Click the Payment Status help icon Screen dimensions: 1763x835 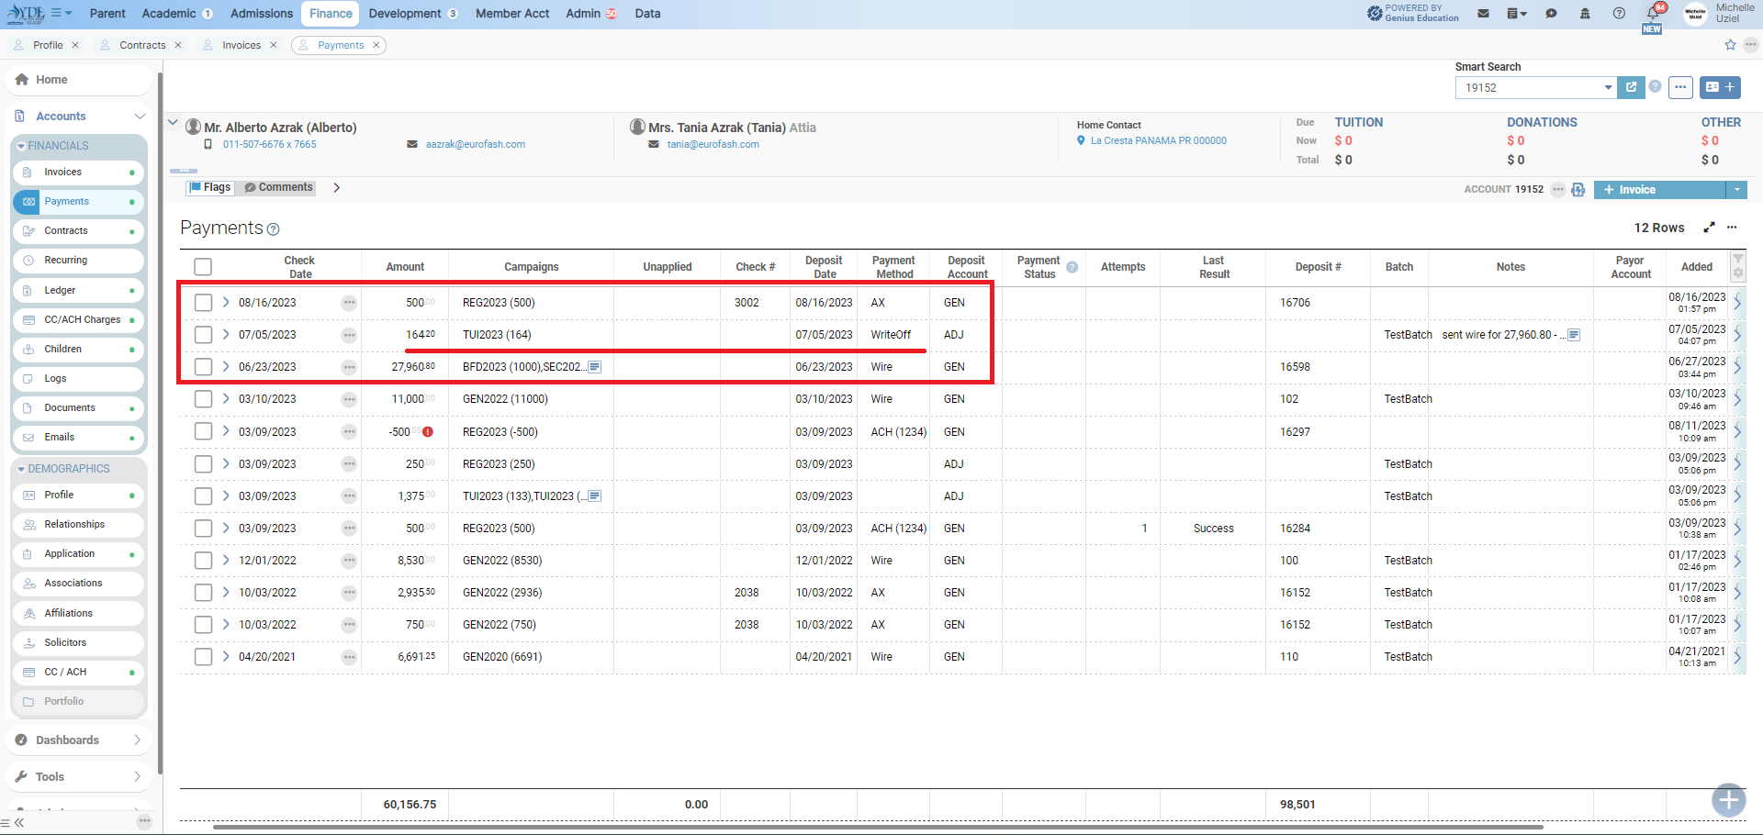[x=1072, y=267]
